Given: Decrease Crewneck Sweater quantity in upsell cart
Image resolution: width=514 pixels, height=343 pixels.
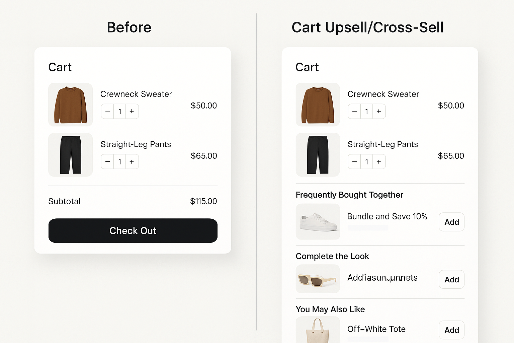Looking at the screenshot, I should pyautogui.click(x=354, y=111).
